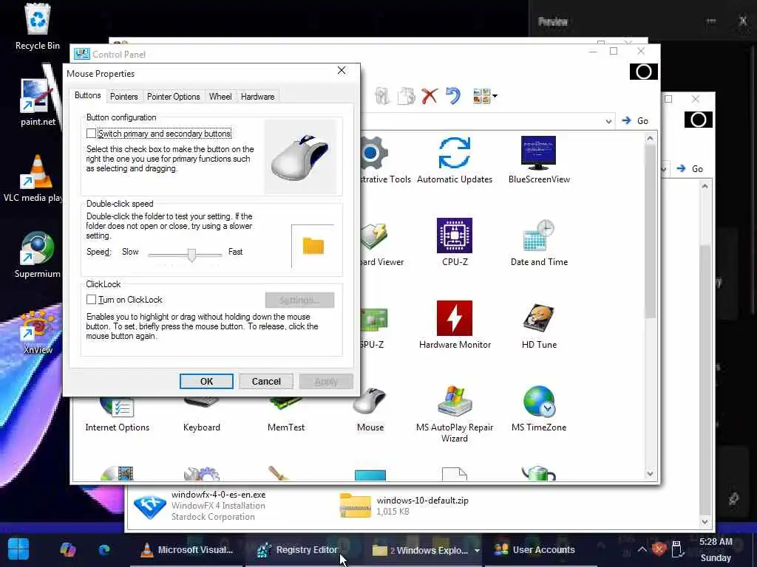Open Date and Time settings

(x=539, y=242)
